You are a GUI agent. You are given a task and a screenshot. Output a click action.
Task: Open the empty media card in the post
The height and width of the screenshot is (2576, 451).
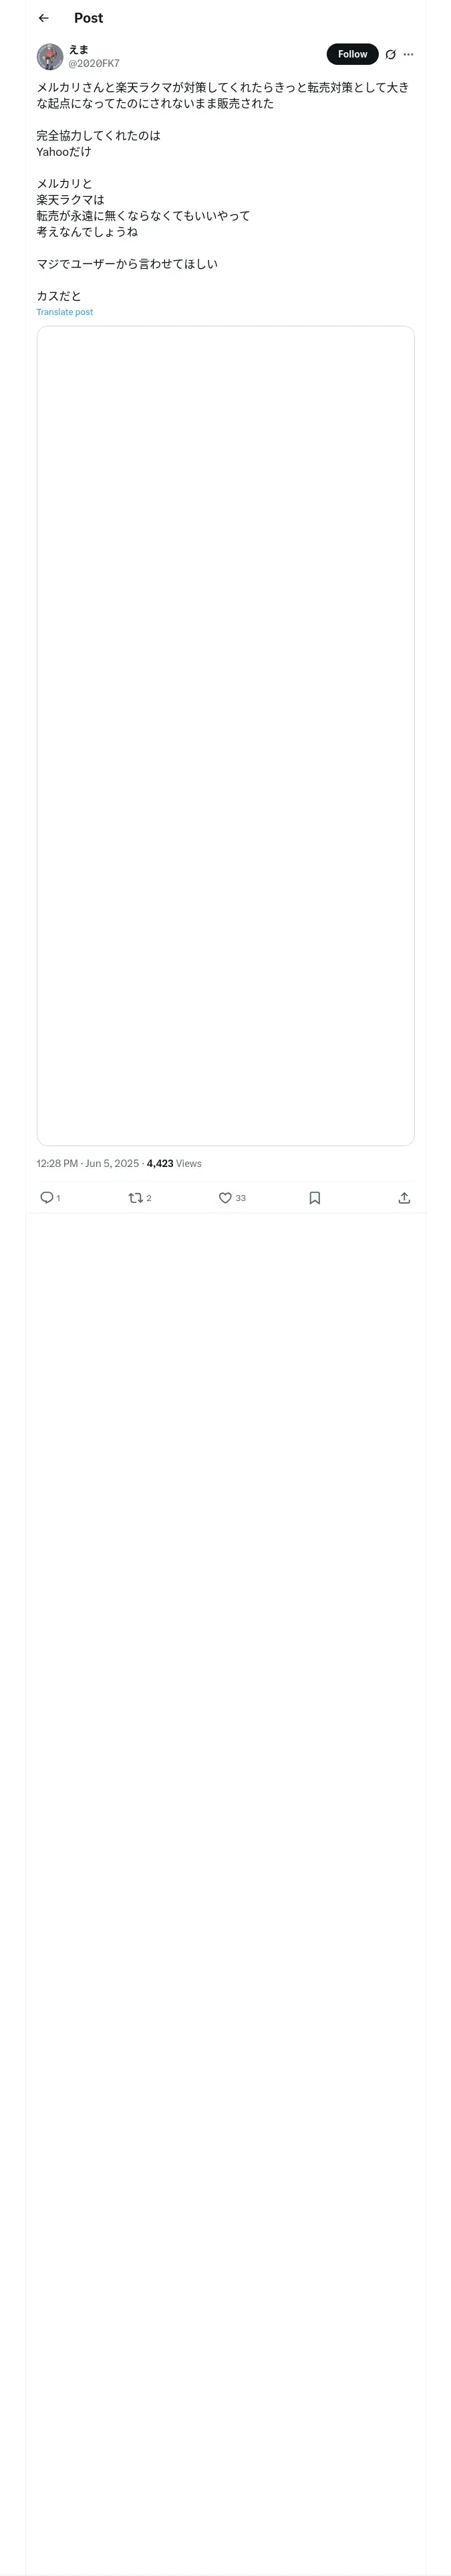tap(225, 735)
